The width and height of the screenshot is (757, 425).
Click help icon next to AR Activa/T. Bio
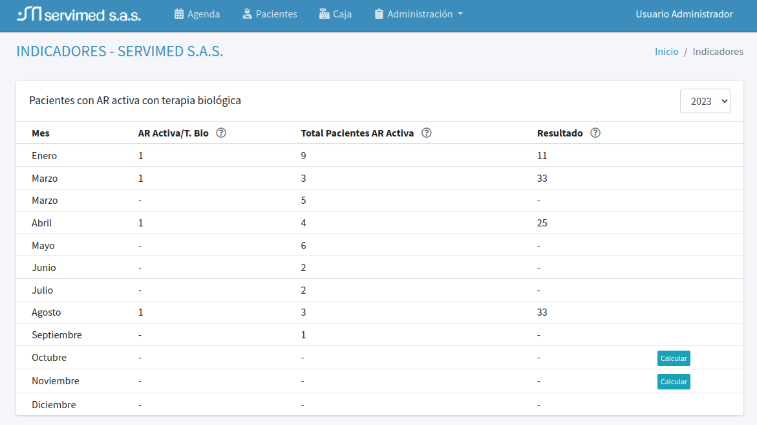tap(221, 133)
